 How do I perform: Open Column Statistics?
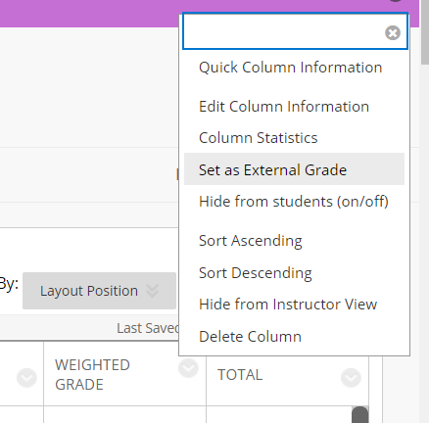pos(258,138)
